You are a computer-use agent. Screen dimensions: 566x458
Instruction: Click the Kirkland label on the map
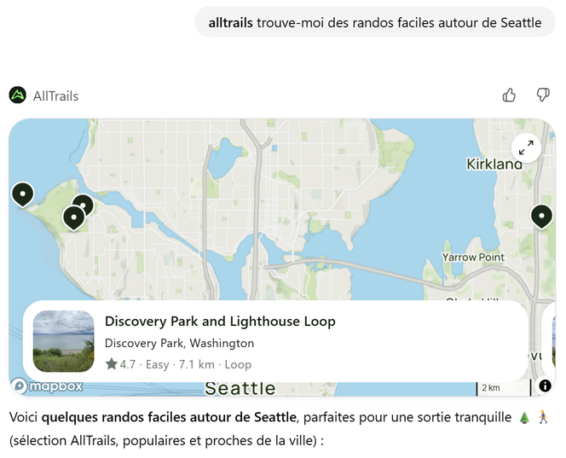click(x=494, y=164)
